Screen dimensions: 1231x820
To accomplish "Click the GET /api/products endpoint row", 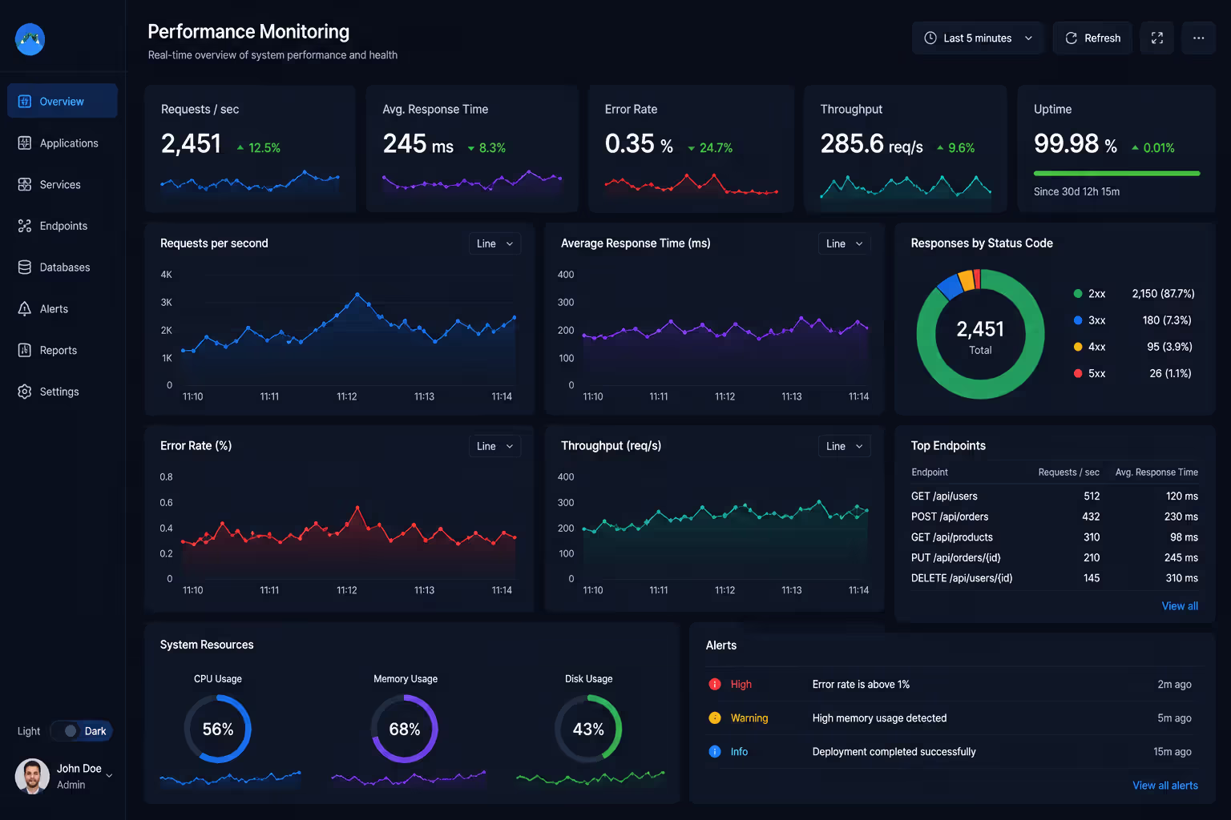I will click(1055, 537).
